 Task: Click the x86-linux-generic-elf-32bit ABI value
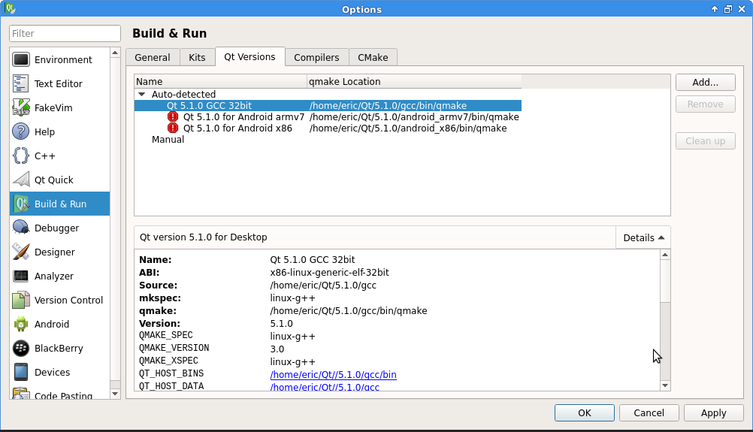[329, 272]
